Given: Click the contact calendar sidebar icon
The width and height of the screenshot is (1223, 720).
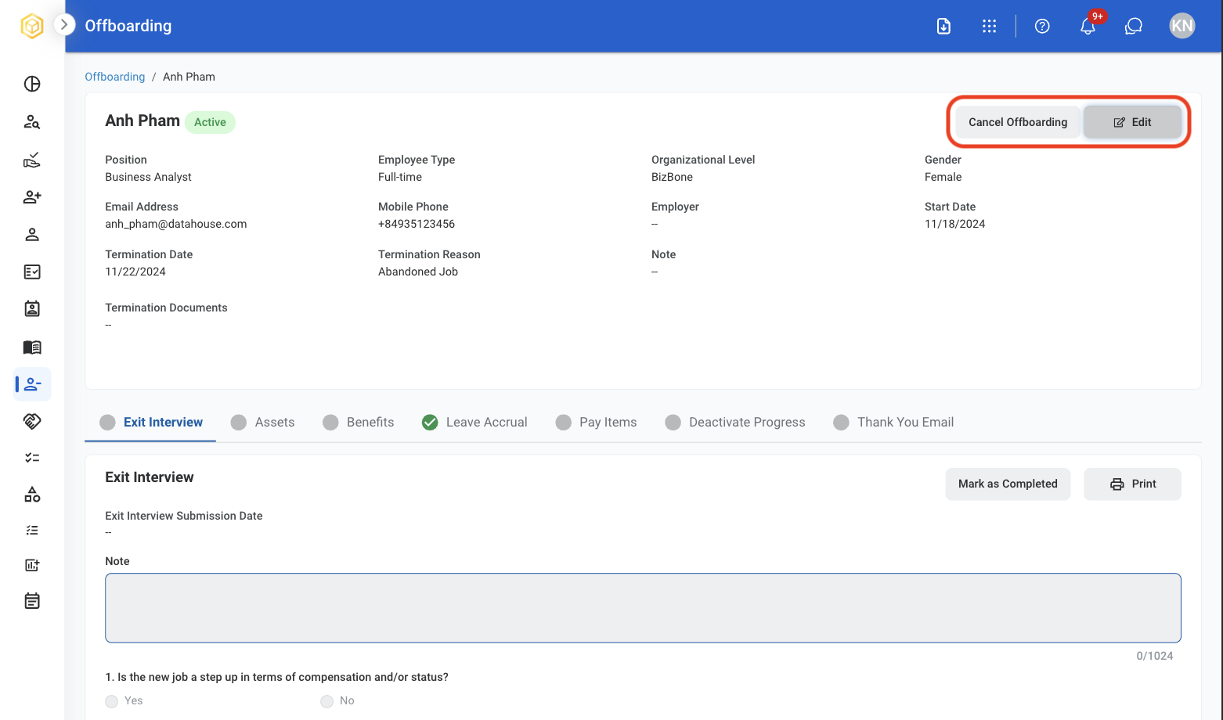Looking at the screenshot, I should pos(32,308).
